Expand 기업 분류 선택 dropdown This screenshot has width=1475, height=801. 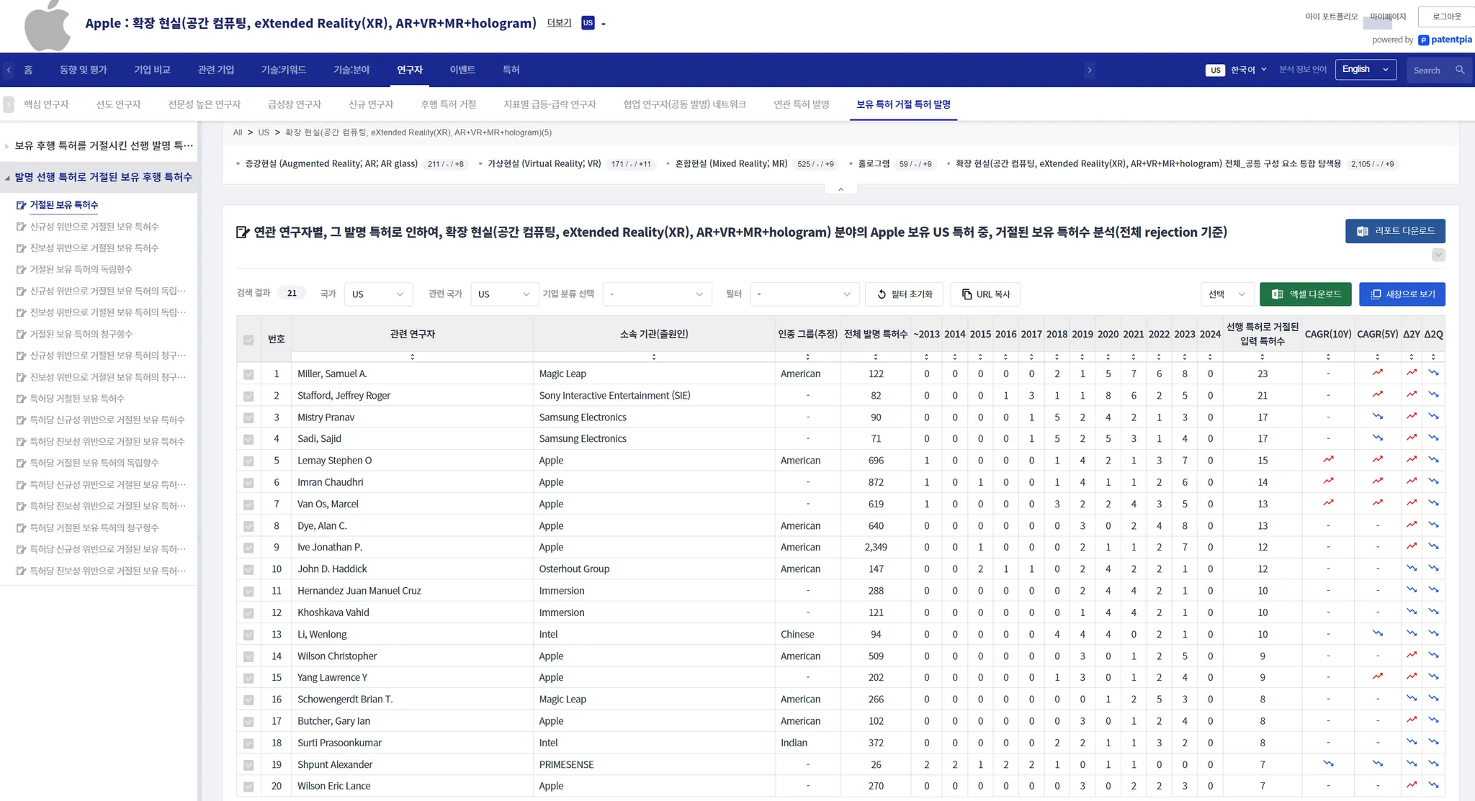pos(656,294)
